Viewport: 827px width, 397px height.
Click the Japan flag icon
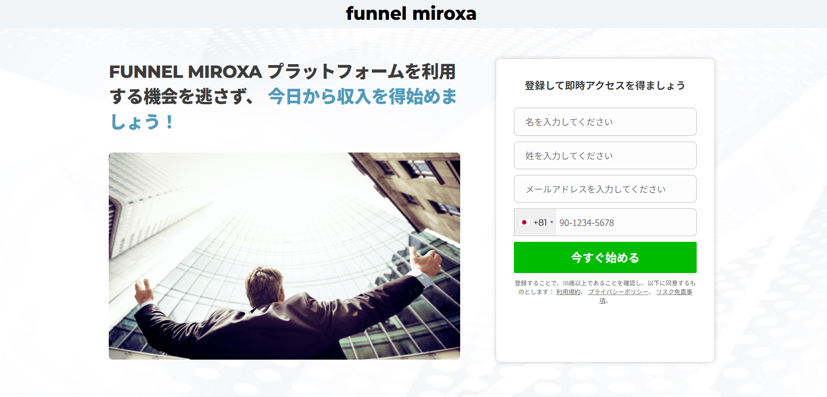click(x=524, y=222)
